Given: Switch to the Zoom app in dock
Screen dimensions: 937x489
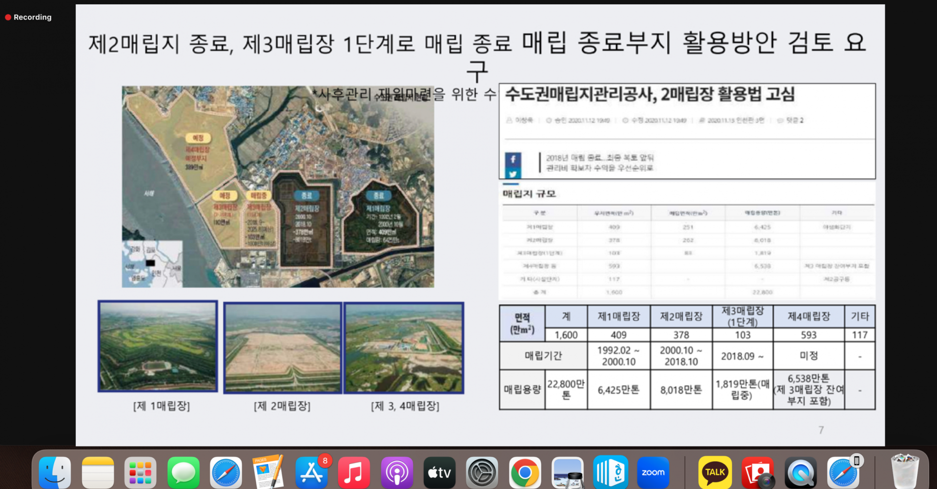Looking at the screenshot, I should point(653,472).
